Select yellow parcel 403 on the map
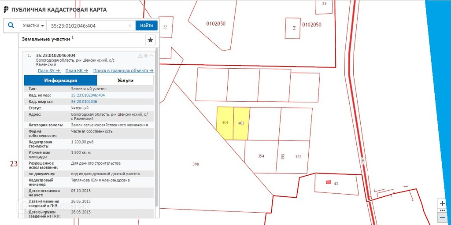 click(241, 123)
